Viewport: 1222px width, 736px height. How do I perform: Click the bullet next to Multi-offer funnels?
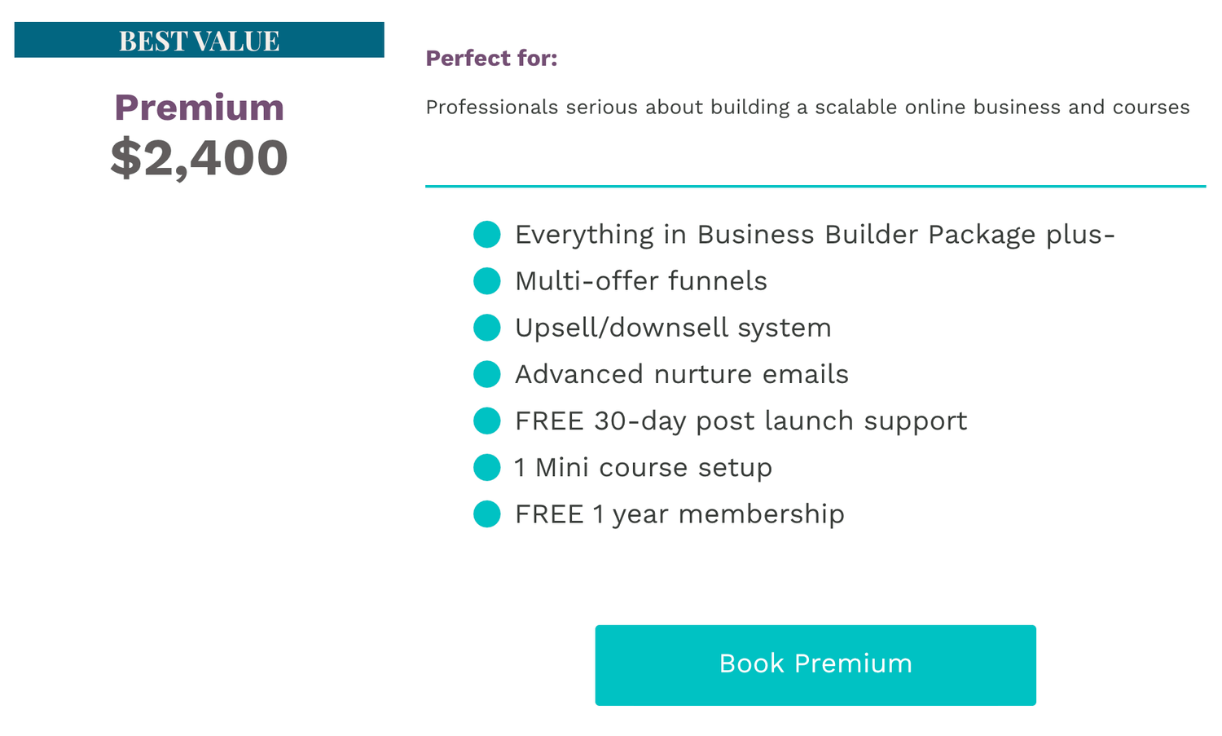pyautogui.click(x=487, y=281)
